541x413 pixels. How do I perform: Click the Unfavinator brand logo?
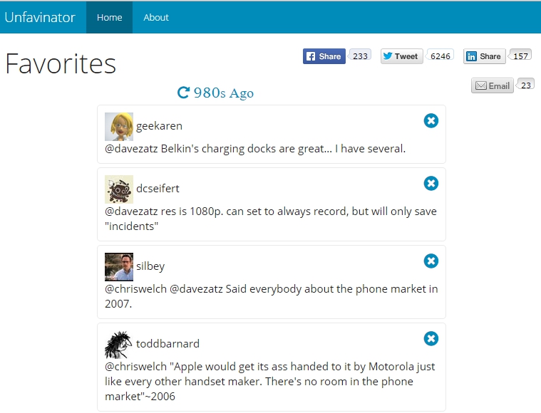click(x=40, y=17)
